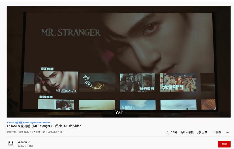
Task: Open the three-dot more actions menu
Action: coord(227,132)
